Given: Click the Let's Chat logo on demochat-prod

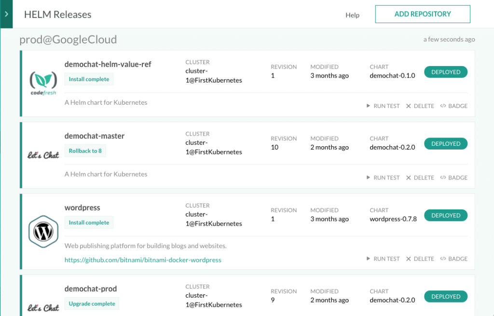Looking at the screenshot, I should click(x=43, y=306).
